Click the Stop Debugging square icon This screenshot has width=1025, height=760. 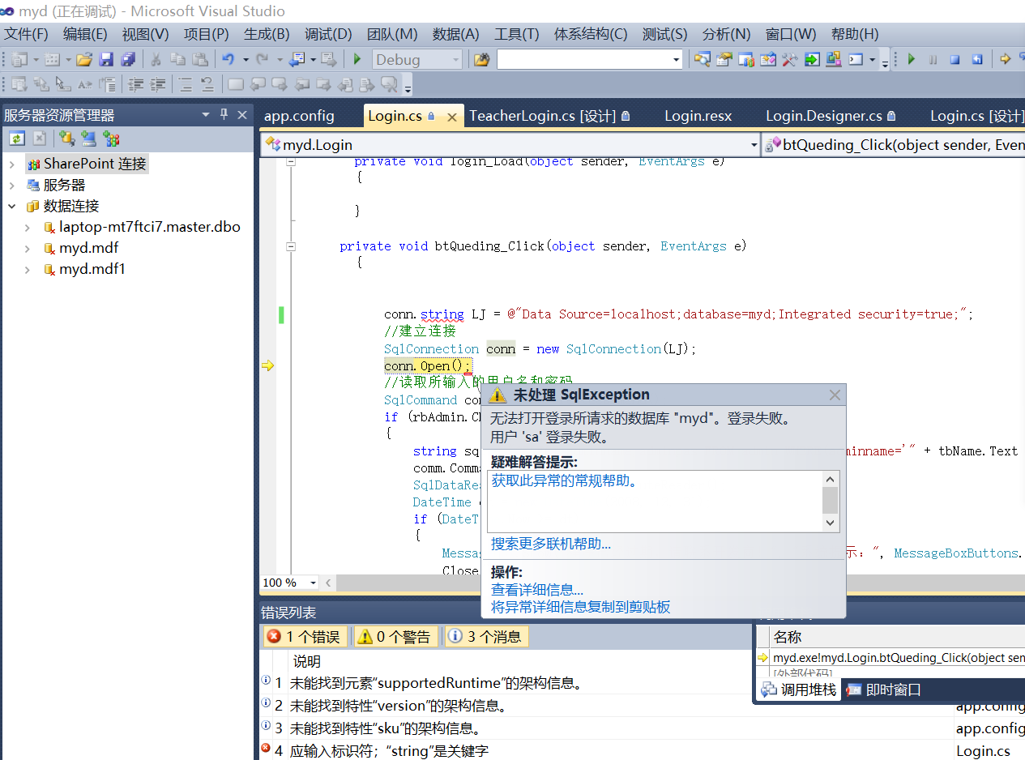point(955,59)
